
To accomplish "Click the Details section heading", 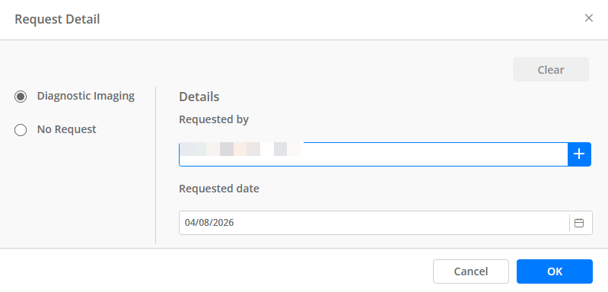I will coord(199,97).
